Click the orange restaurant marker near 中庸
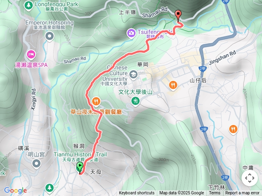Screen dimensions: 262x196 coord(233,129)
